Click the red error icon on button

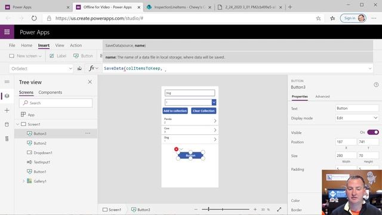click(x=176, y=149)
